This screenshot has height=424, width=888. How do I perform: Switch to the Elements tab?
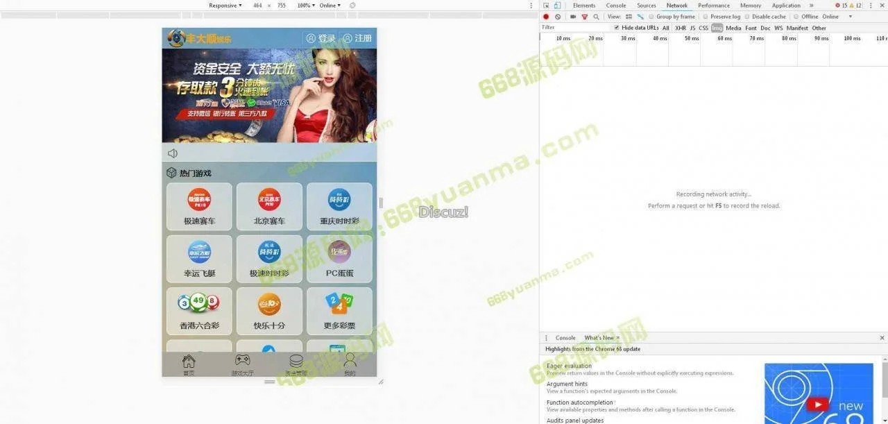(x=584, y=6)
